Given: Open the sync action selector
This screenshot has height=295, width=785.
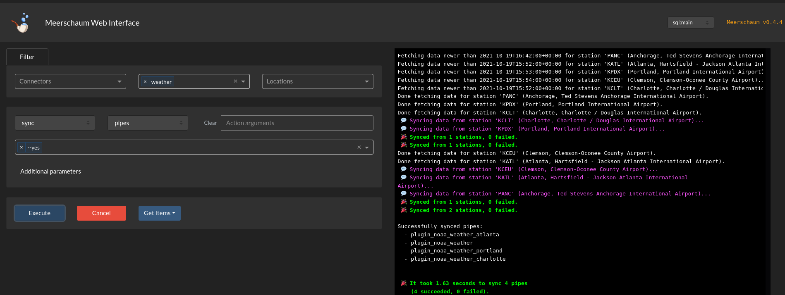Looking at the screenshot, I should click(55, 123).
